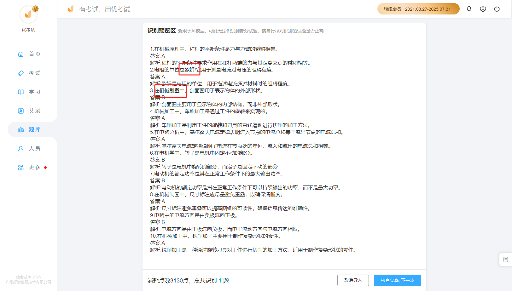Click question 9 about 电流方向
Viewport: 512px width, 291px height.
(x=195, y=215)
